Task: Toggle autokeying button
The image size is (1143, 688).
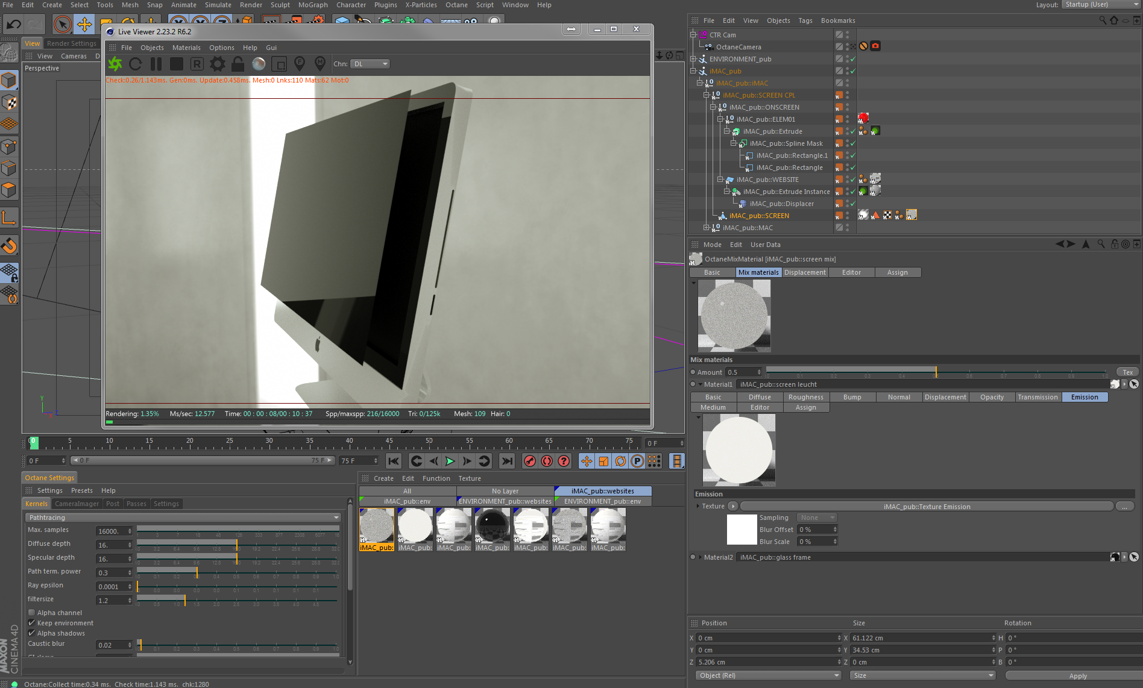Action: click(547, 461)
